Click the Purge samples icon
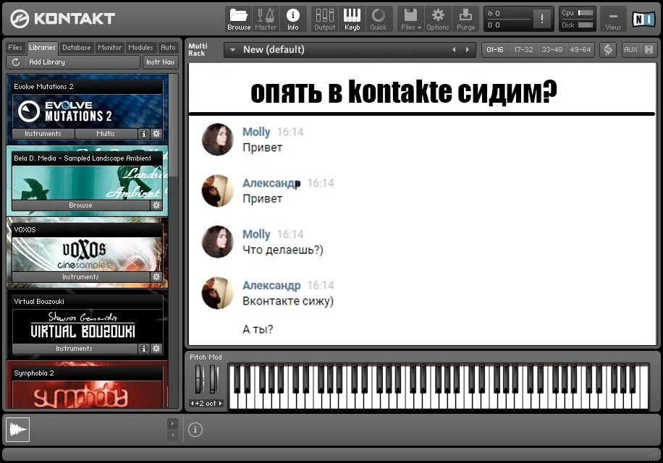This screenshot has width=663, height=463. [x=465, y=19]
